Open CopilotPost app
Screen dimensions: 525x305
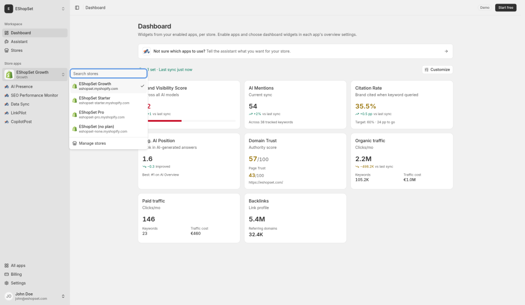(35, 122)
